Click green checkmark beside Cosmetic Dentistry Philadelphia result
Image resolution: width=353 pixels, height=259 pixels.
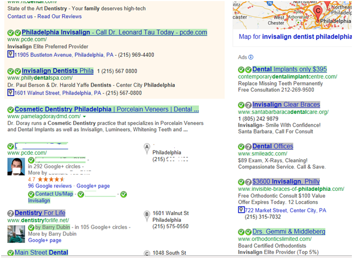(x=10, y=110)
